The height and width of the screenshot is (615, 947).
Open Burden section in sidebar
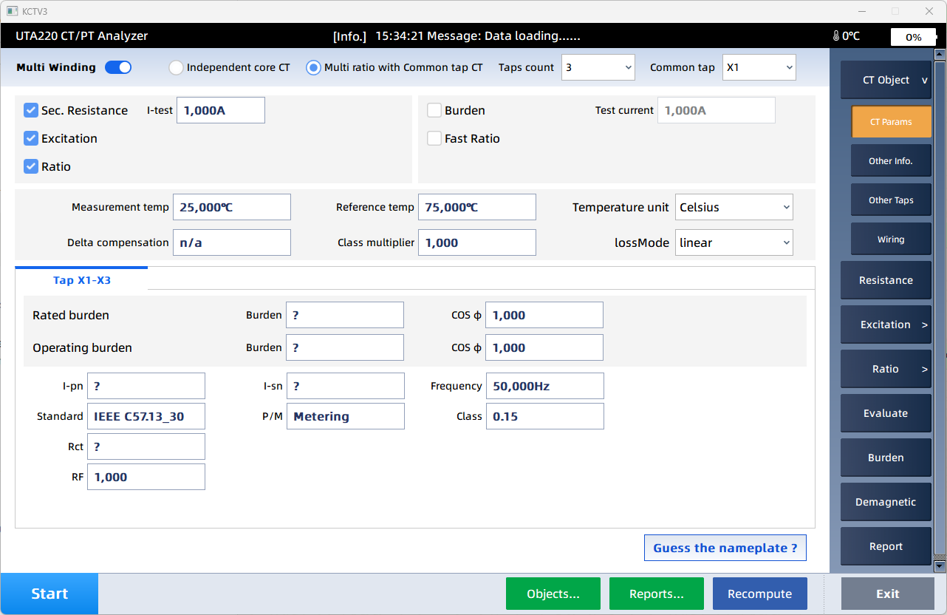pos(886,458)
